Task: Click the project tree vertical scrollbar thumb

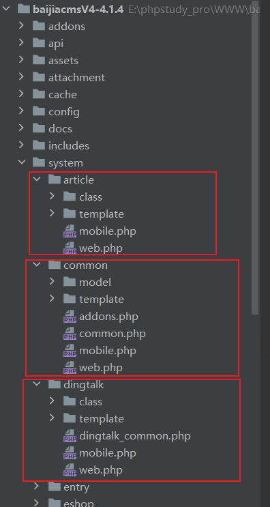Action: [x=255, y=158]
